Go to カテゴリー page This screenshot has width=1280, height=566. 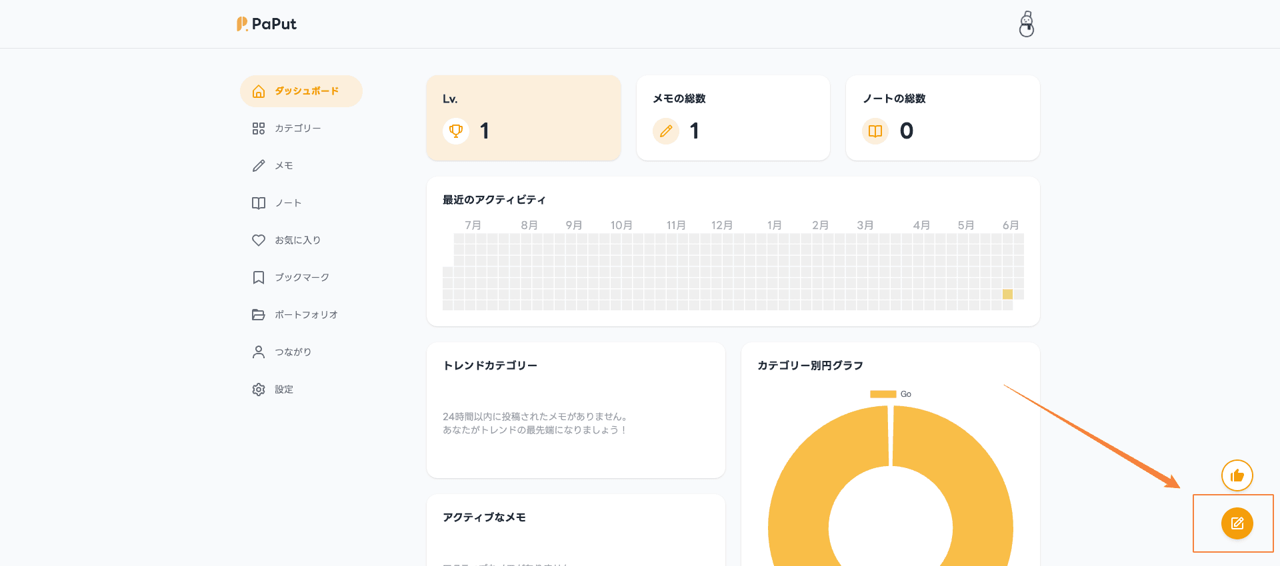click(x=297, y=129)
